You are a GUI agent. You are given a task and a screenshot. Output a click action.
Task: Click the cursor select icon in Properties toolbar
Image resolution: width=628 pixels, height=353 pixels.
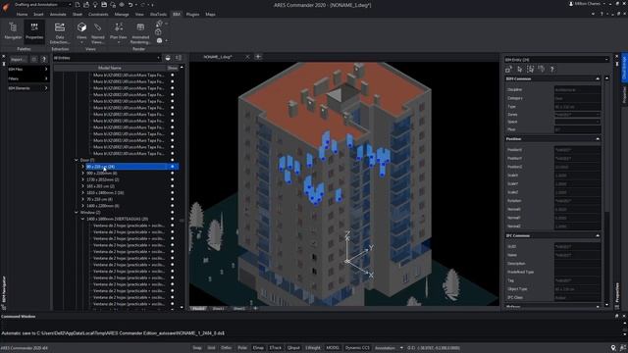coord(519,70)
